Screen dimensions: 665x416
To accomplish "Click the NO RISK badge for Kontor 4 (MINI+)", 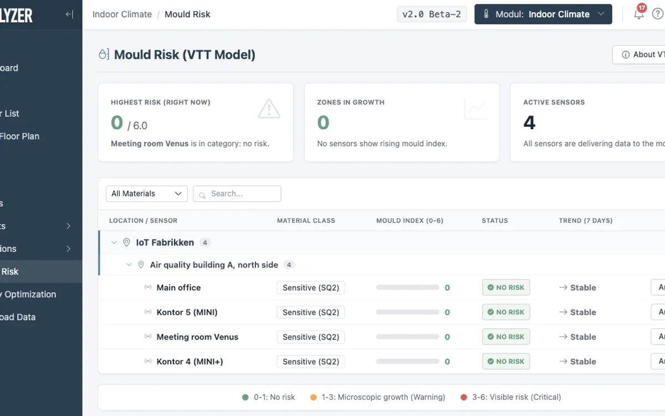I will pyautogui.click(x=506, y=362).
